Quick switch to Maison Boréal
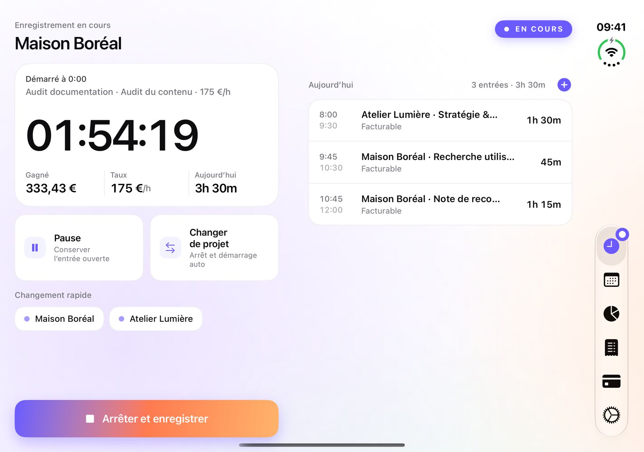 [59, 319]
